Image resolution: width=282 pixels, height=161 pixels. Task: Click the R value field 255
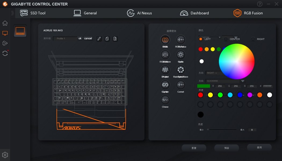pyautogui.click(x=220, y=86)
